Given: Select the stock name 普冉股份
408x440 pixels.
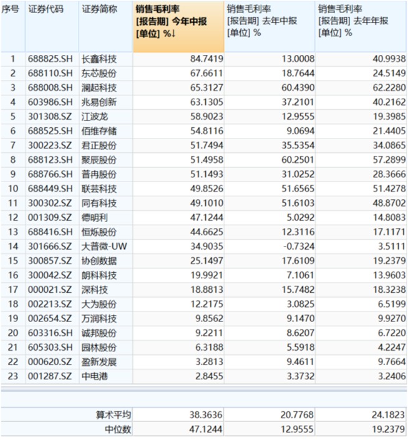Looking at the screenshot, I should pos(99,174).
